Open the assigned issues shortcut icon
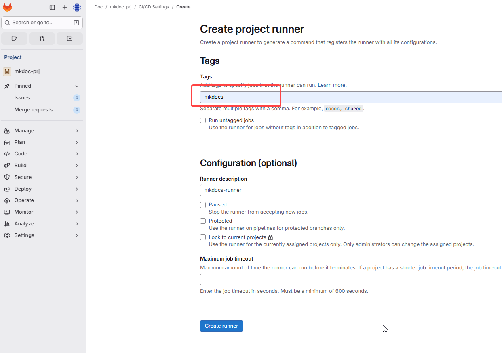Viewport: 502px width, 353px height. (15, 38)
